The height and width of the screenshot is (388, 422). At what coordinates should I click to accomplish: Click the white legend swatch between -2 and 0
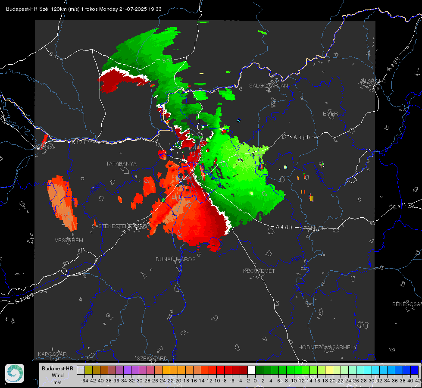[x=251, y=370]
